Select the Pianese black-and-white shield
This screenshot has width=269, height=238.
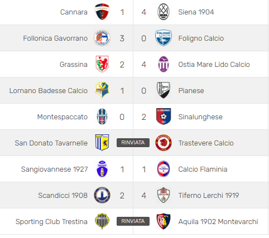pyautogui.click(x=164, y=90)
